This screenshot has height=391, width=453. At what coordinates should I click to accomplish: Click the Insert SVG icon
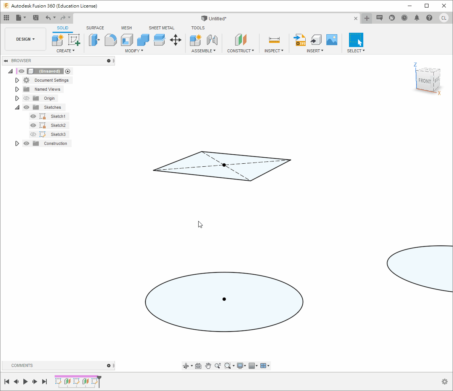(x=300, y=40)
